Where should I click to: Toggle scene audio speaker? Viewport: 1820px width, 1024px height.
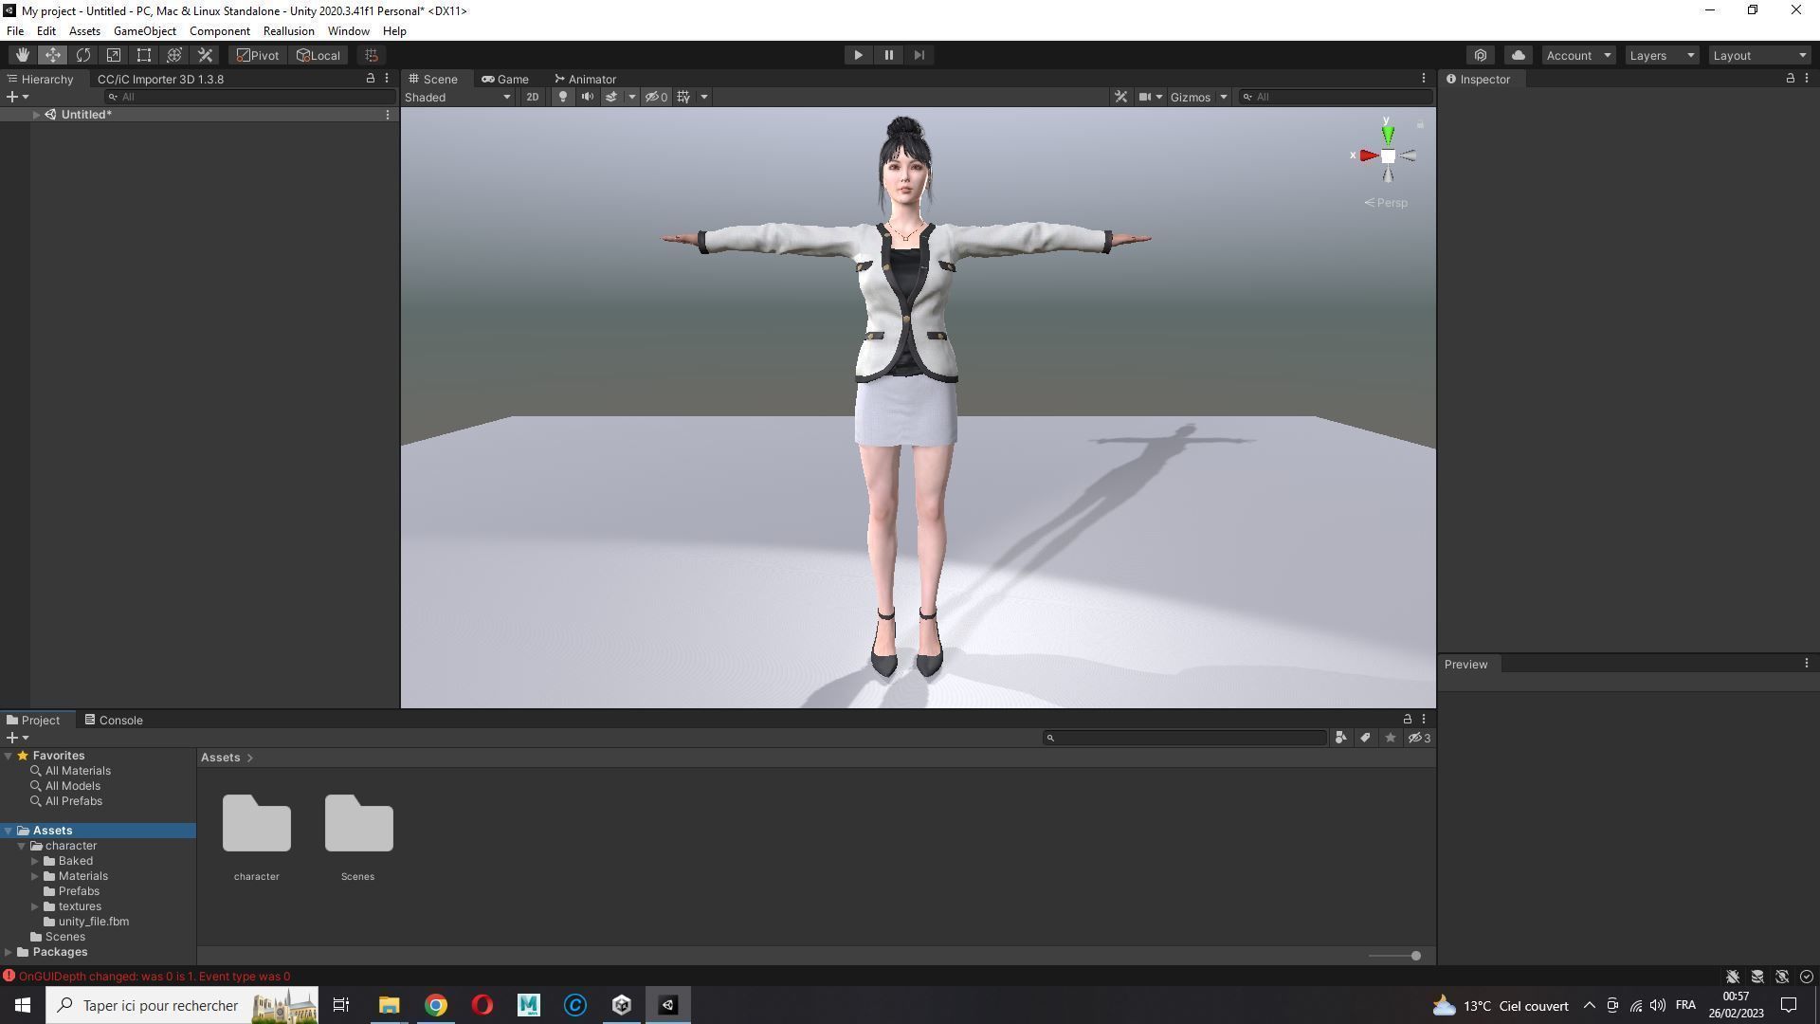(588, 97)
